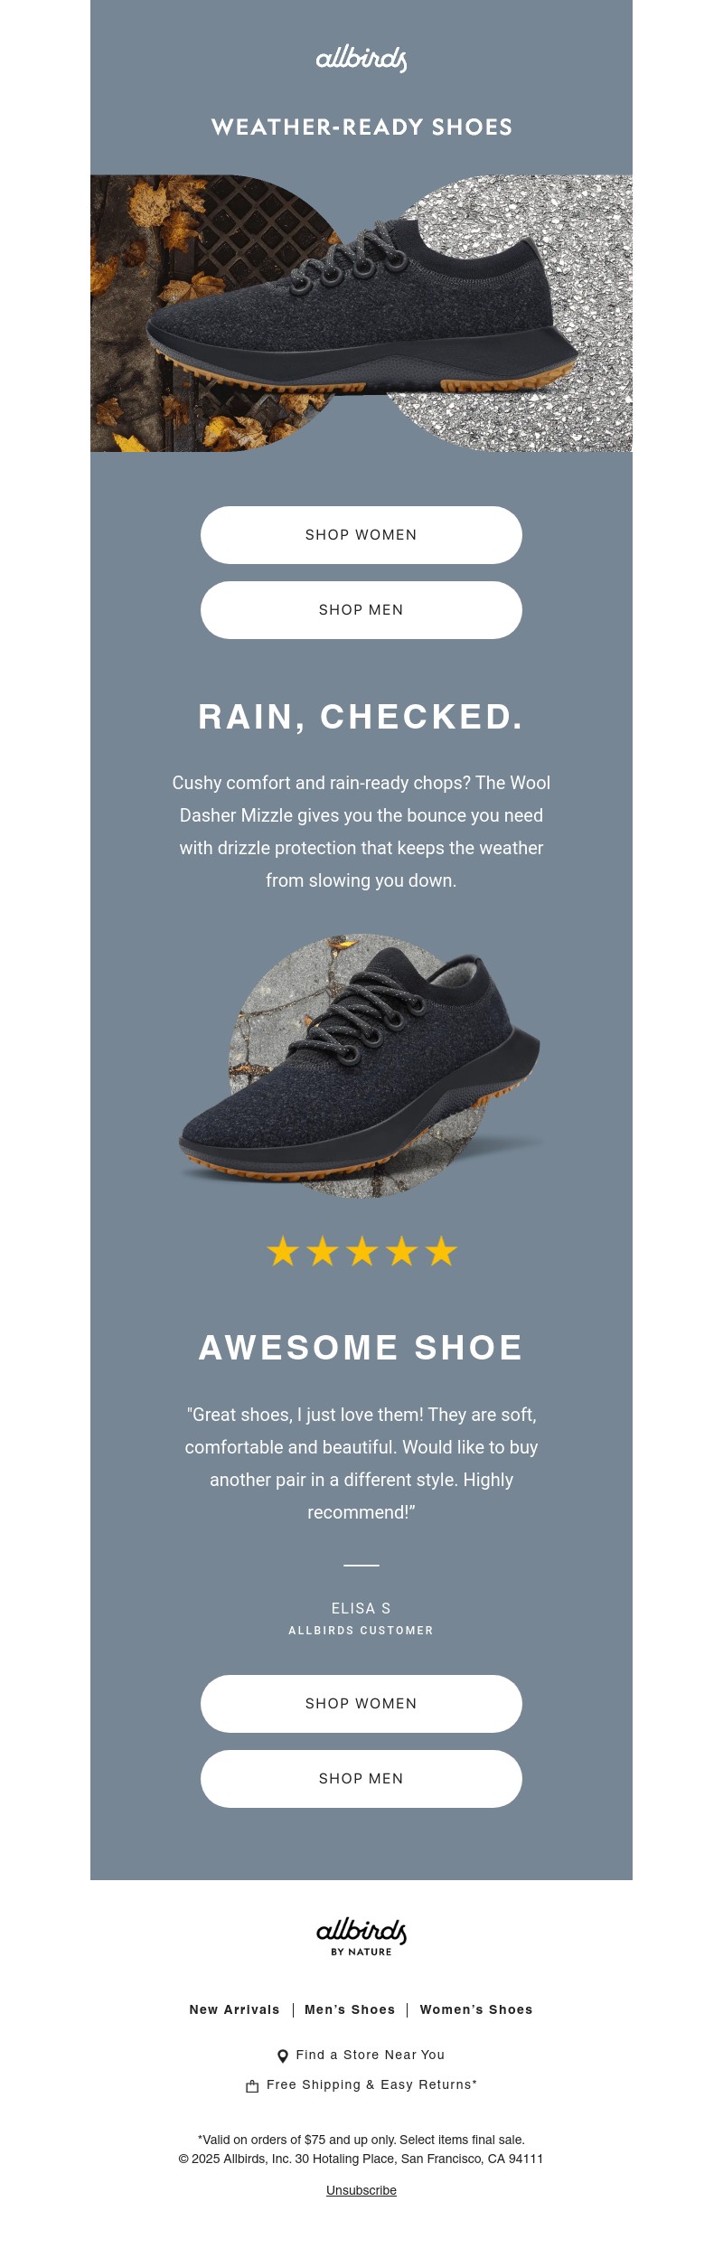Click the first gold rating star
Viewport: 723px width, 2258px height.
(x=283, y=1252)
